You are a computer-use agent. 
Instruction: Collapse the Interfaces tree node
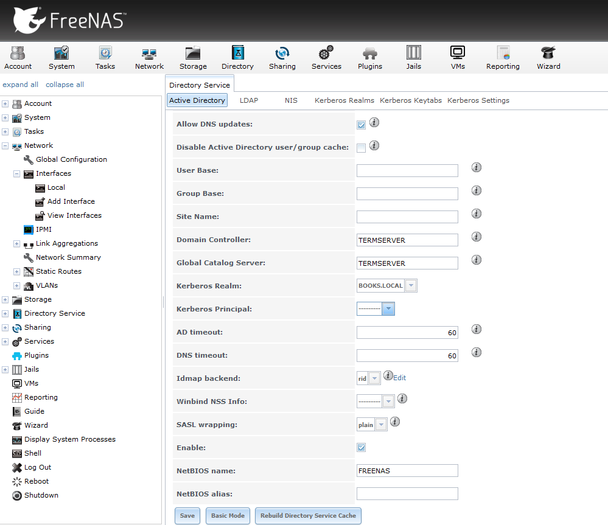[x=16, y=174]
